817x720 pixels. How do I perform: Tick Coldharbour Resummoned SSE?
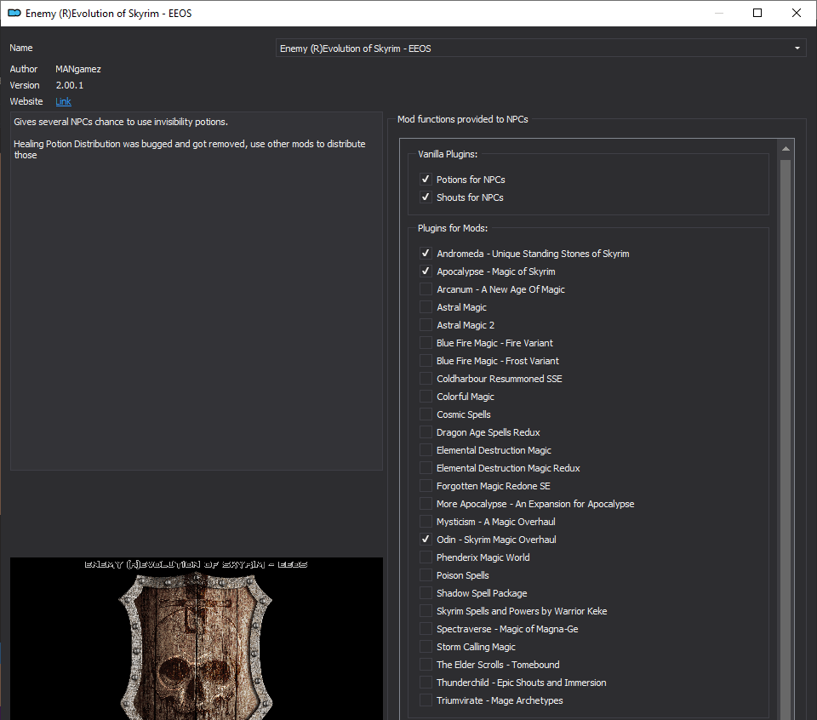click(x=426, y=378)
